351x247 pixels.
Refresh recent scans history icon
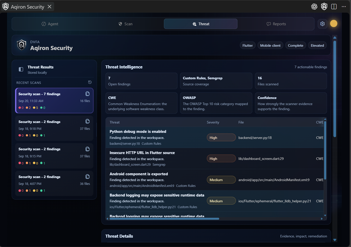click(x=90, y=82)
